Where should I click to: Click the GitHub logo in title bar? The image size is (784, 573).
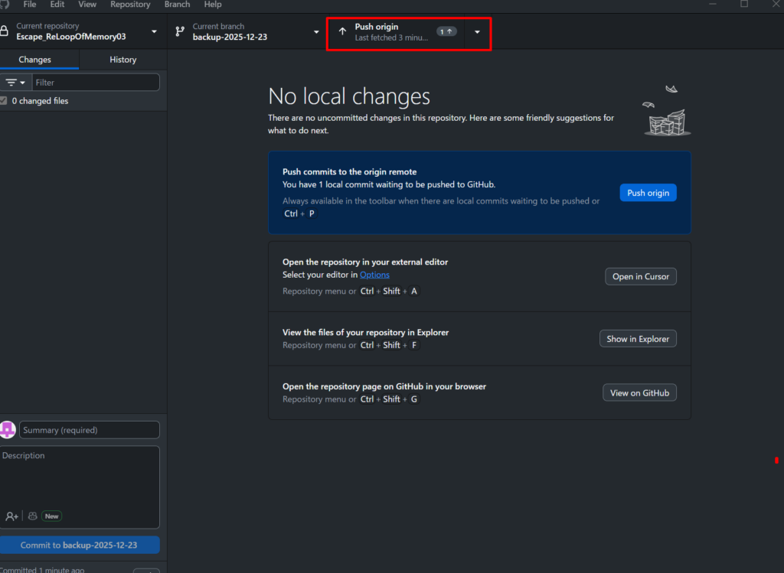pos(4,4)
